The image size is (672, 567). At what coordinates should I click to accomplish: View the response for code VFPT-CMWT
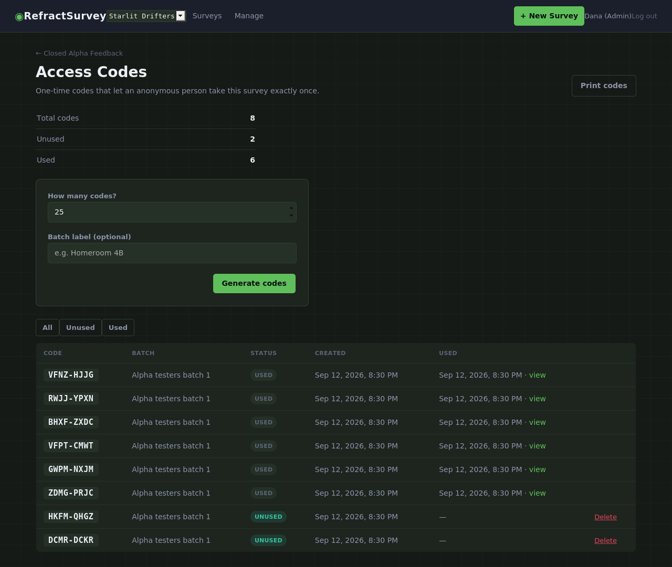537,446
